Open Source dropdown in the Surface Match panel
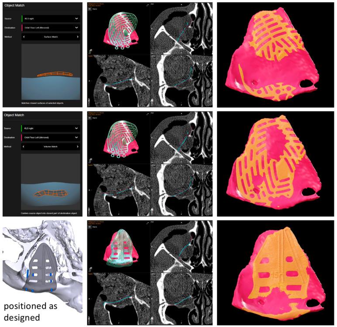Viewport: 337px width, 327px height. (76, 18)
